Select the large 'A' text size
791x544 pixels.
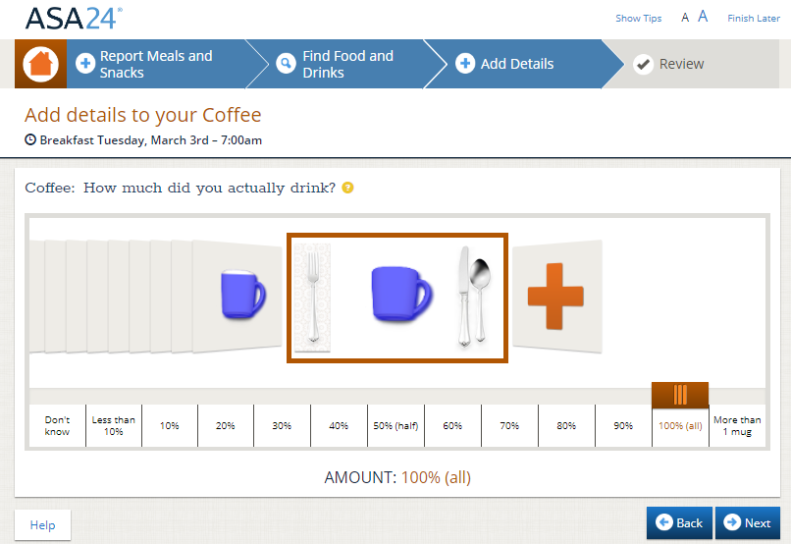pyautogui.click(x=703, y=17)
